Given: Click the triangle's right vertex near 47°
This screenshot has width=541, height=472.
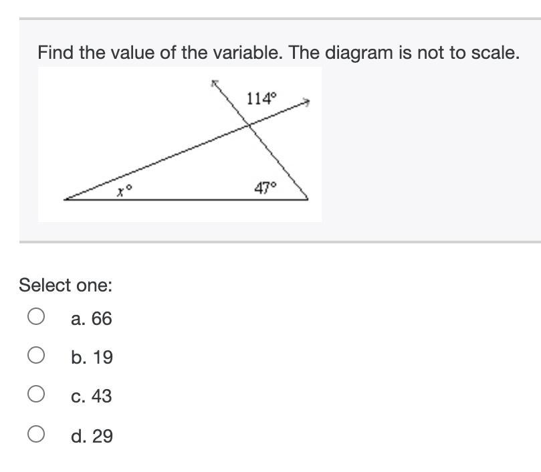Looking at the screenshot, I should pyautogui.click(x=308, y=199).
